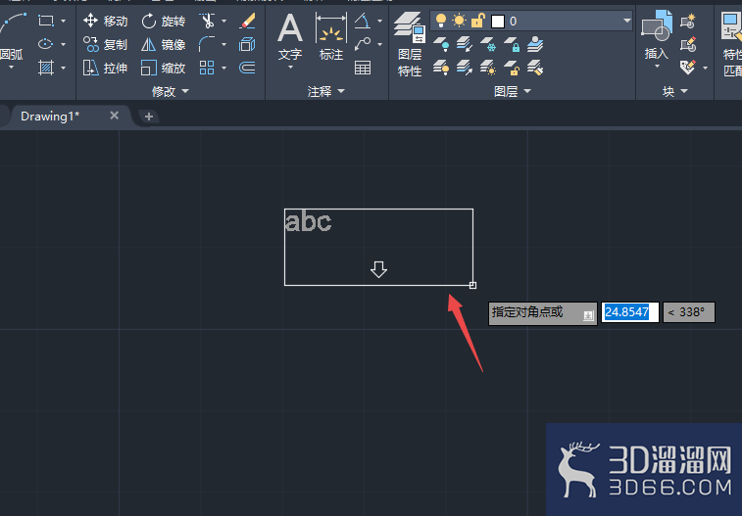
Task: Click the Match Properties (特性匹配) icon
Action: click(730, 44)
